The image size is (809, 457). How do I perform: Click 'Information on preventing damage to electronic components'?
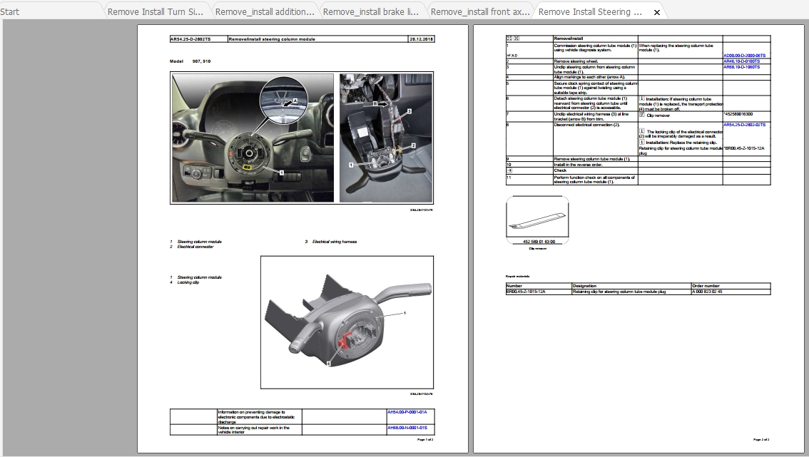click(256, 417)
